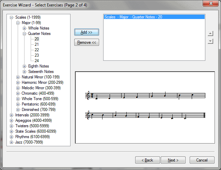This screenshot has width=221, height=170.
Task: Select the Whole Notes label
Action: click(x=38, y=28)
